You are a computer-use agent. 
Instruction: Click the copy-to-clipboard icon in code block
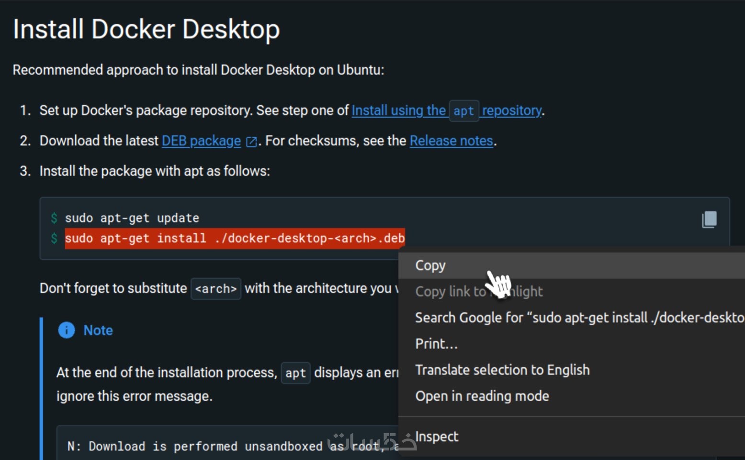709,219
